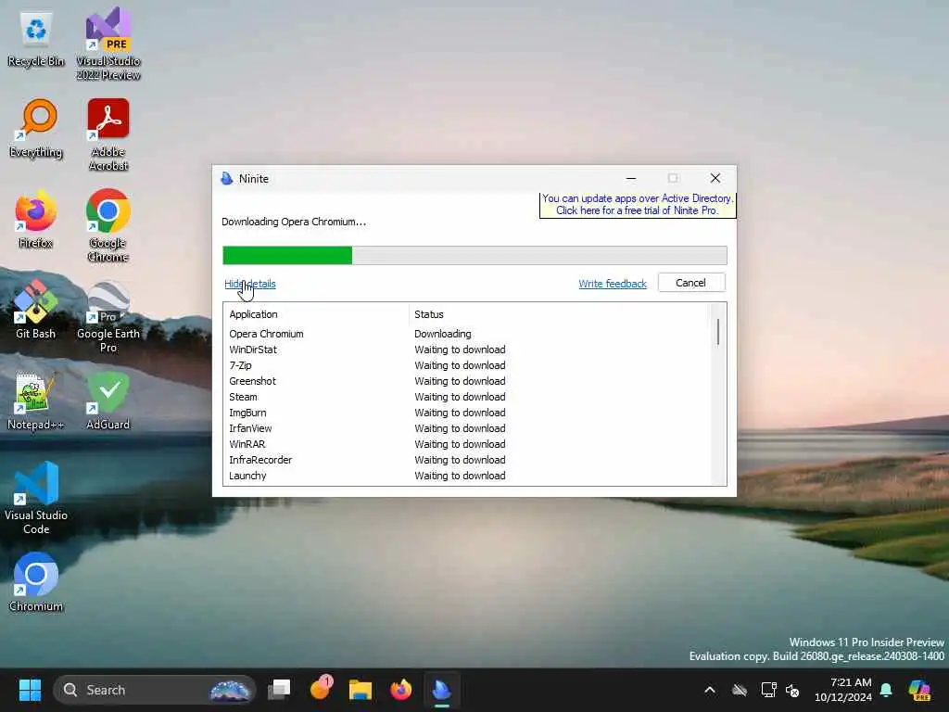
Task: Select the Launchy row
Action: click(x=466, y=476)
